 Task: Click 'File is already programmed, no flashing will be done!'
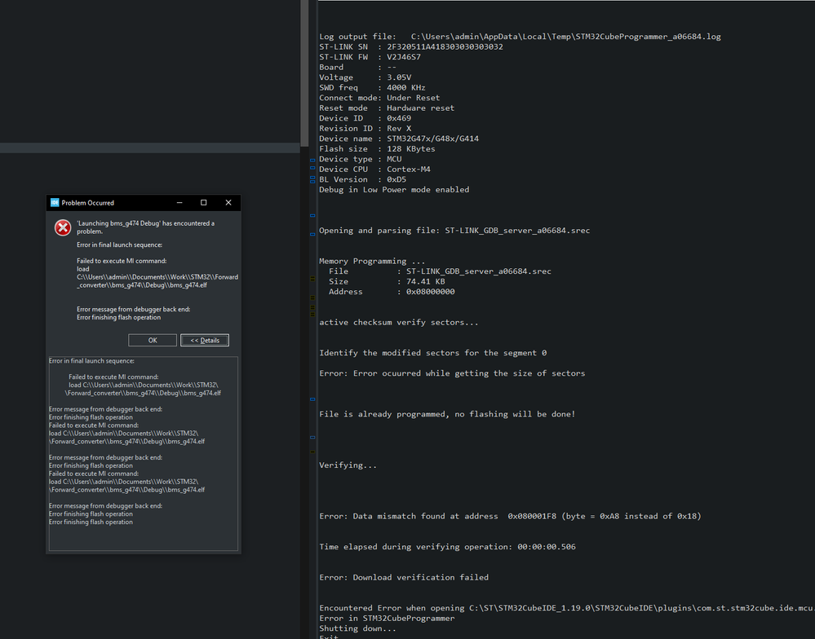(448, 414)
